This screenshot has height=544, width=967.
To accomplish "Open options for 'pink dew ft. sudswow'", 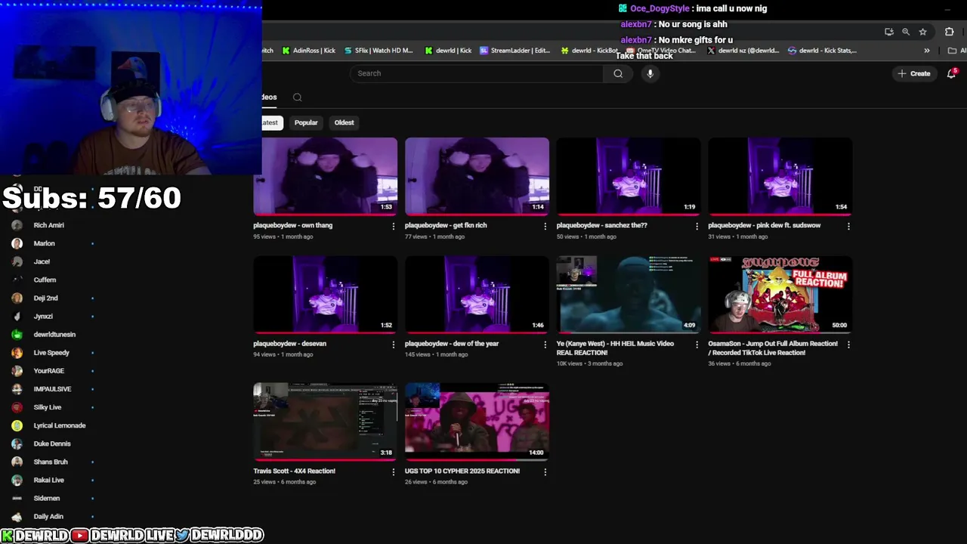I will [848, 226].
